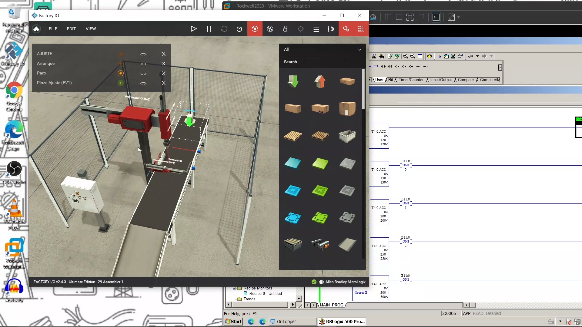Open the Timer/Counter instruction tab
582x327 pixels.
[x=411, y=80]
